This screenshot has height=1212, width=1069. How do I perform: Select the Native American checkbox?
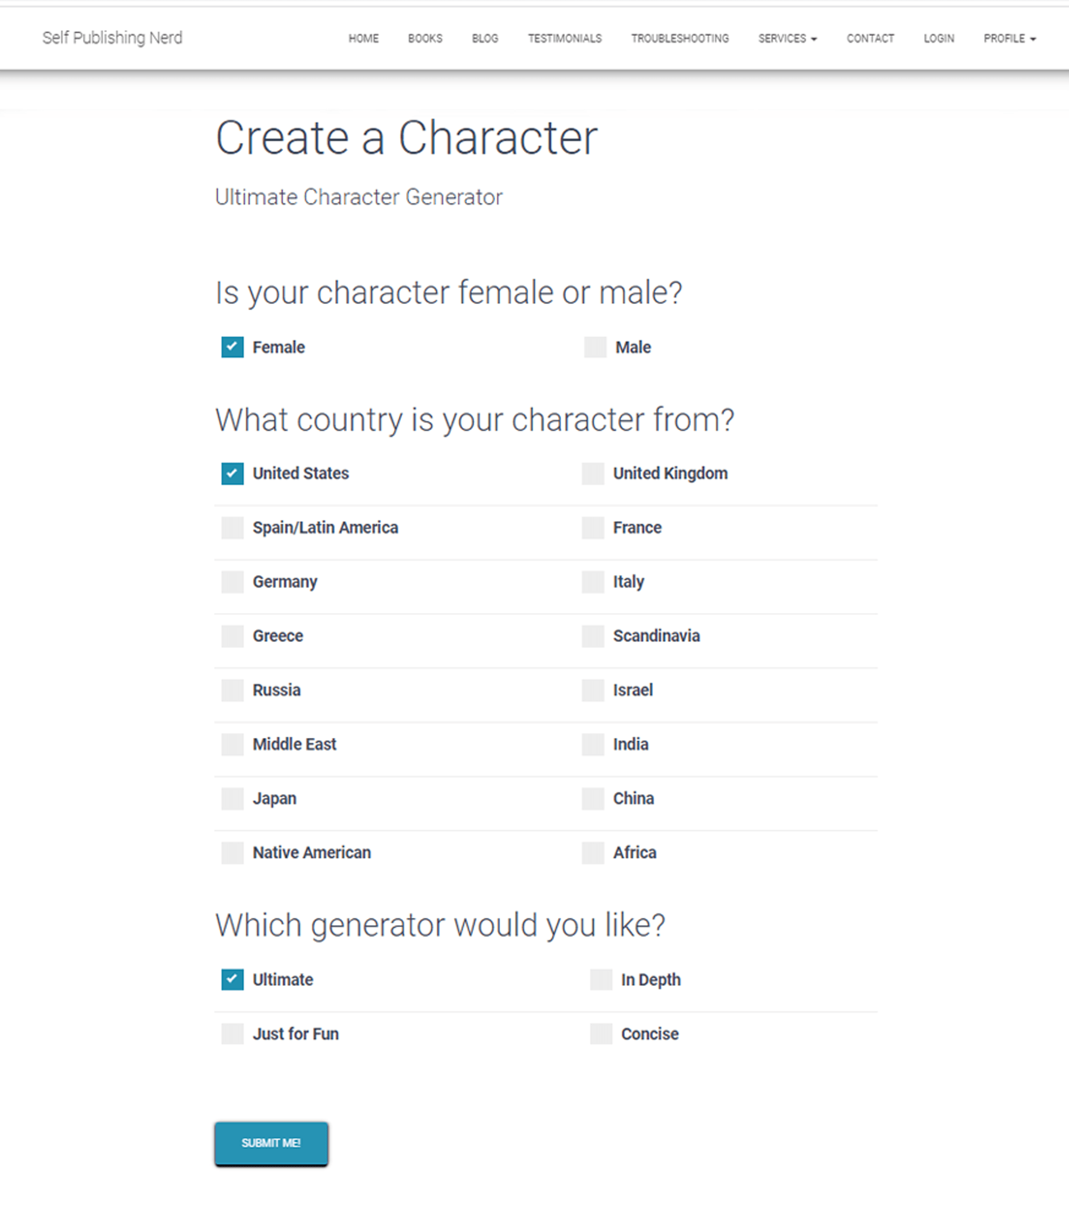pos(232,852)
